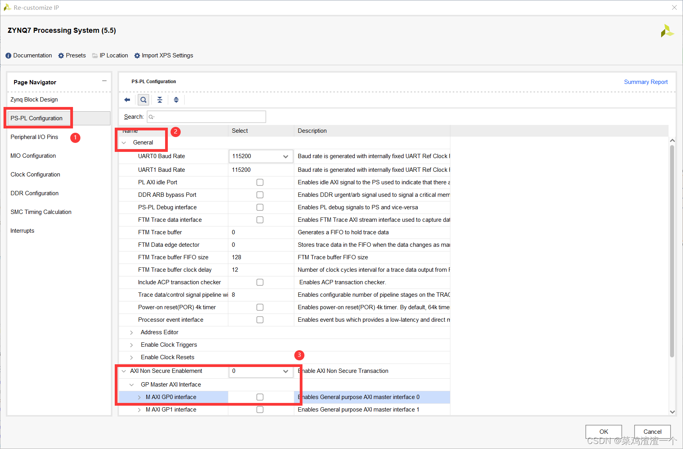
Task: Click the IP Location folder icon
Action: [x=95, y=56]
